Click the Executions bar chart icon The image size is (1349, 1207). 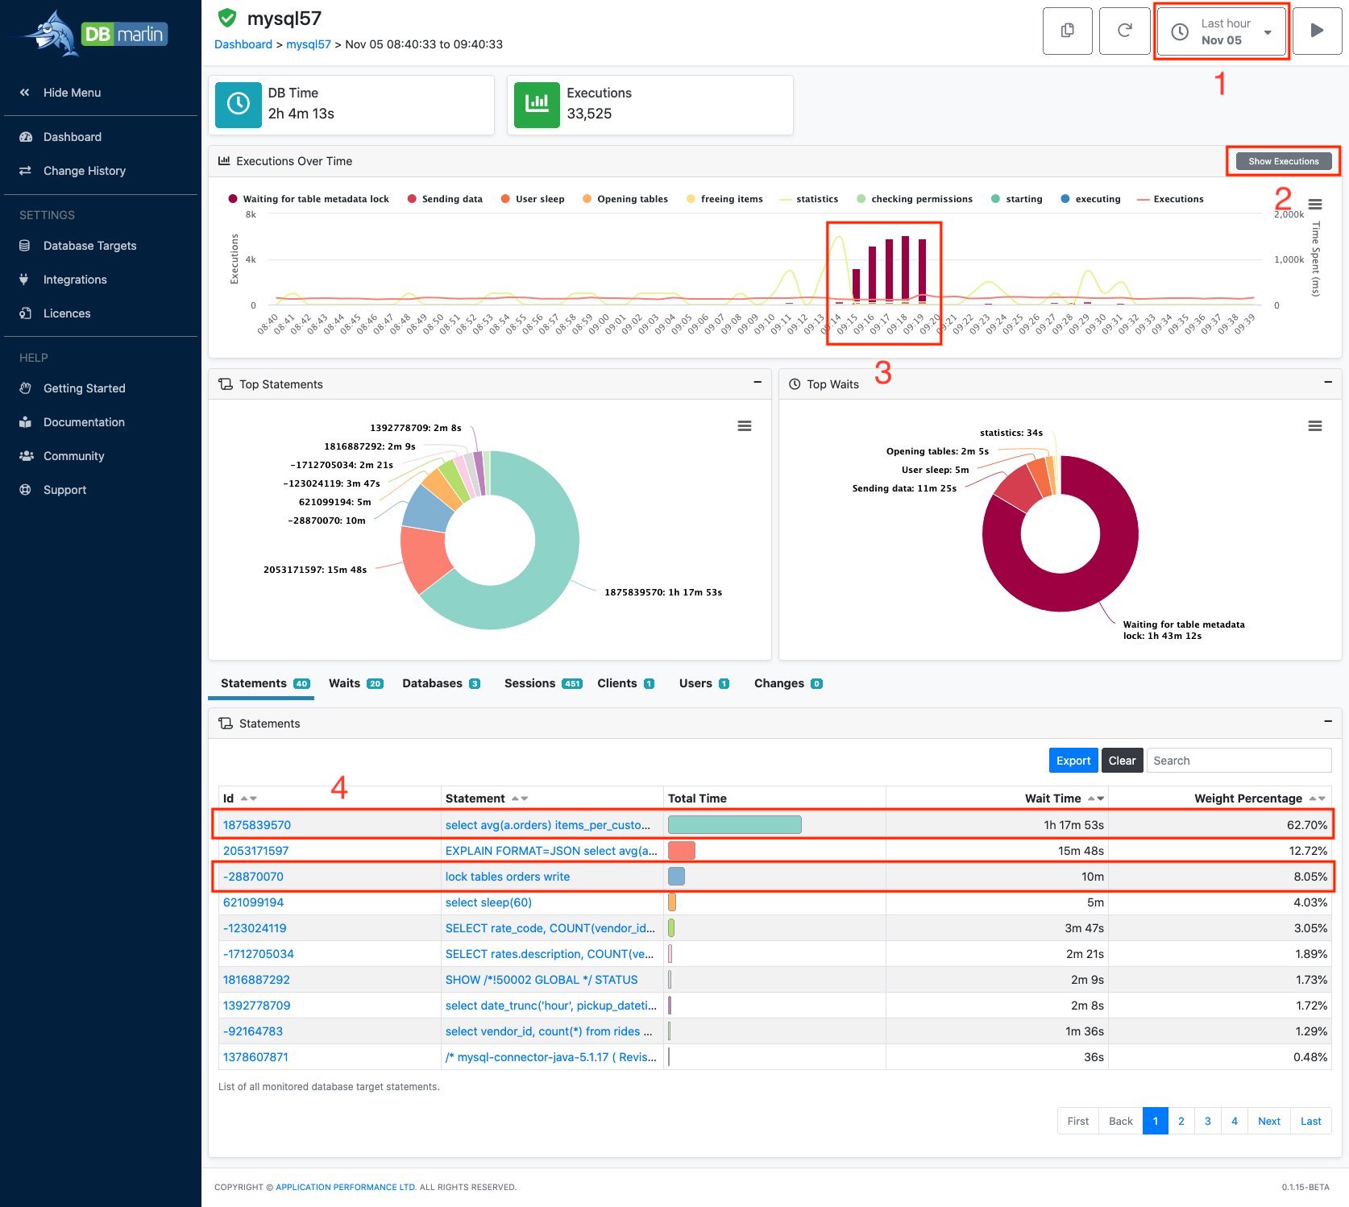click(x=537, y=104)
